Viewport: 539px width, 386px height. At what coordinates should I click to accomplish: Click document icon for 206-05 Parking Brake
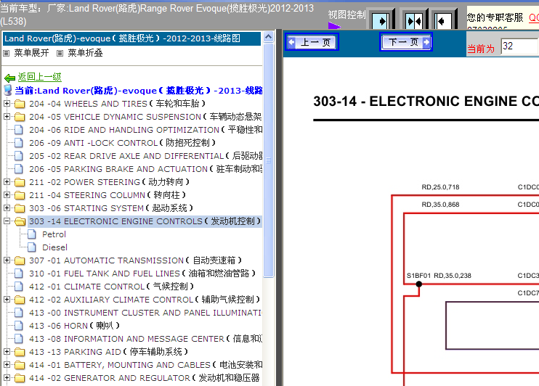(19, 169)
